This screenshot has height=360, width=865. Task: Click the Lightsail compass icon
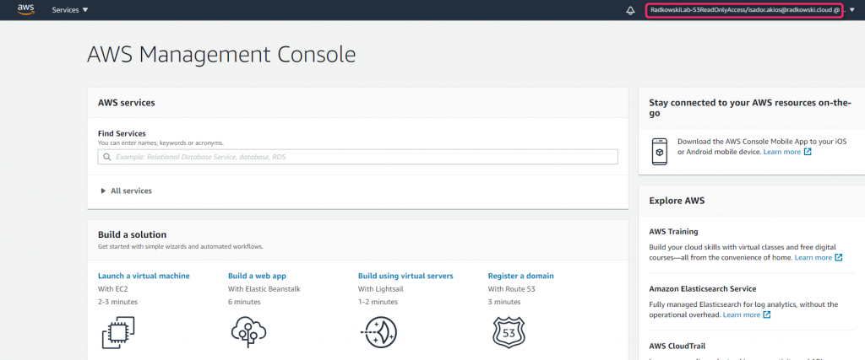point(379,332)
